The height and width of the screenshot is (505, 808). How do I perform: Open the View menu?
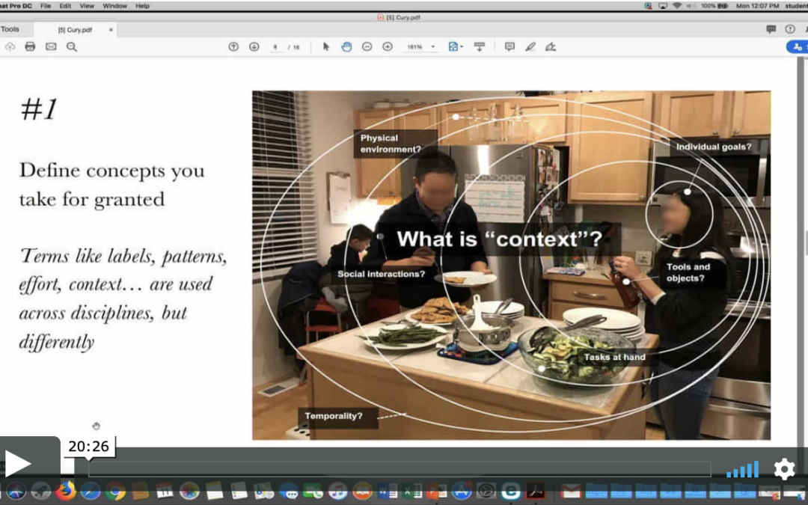tap(87, 6)
